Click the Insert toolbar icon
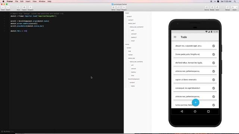This screenshot has width=239, height=134. click(3, 7)
